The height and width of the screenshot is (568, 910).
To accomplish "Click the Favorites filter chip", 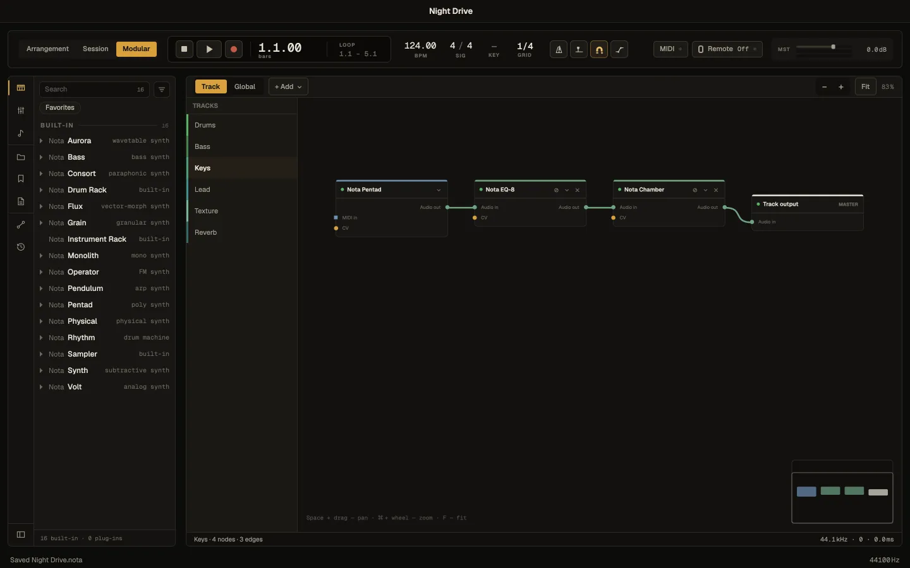I will (x=60, y=108).
